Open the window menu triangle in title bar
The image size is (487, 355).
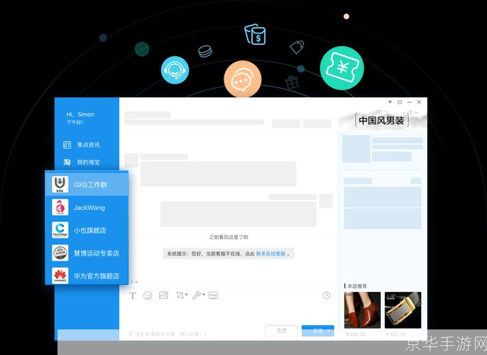coord(390,102)
